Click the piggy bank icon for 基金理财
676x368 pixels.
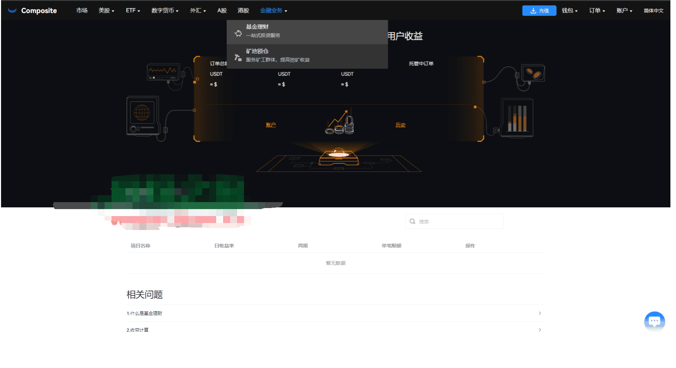238,33
